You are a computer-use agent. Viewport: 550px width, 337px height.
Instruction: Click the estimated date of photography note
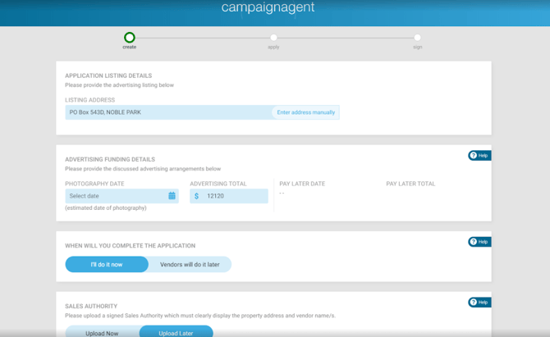tap(106, 208)
